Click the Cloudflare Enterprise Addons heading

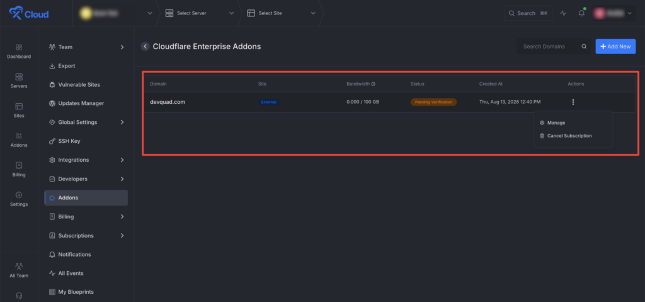(207, 47)
